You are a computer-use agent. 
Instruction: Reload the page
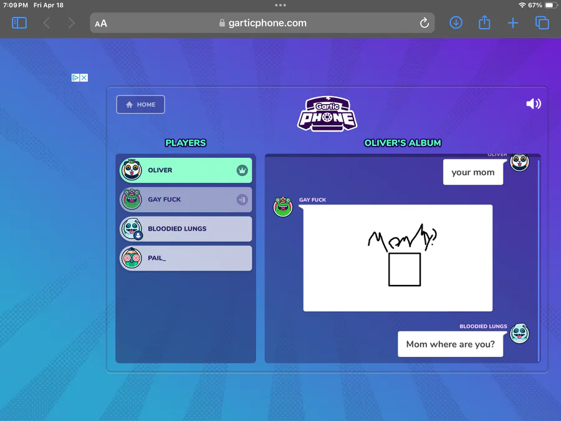[x=424, y=23]
